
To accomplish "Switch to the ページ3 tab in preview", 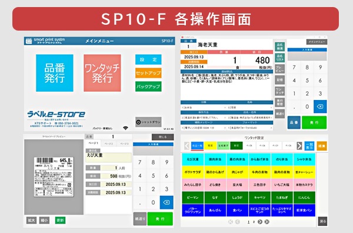I will point(124,144).
